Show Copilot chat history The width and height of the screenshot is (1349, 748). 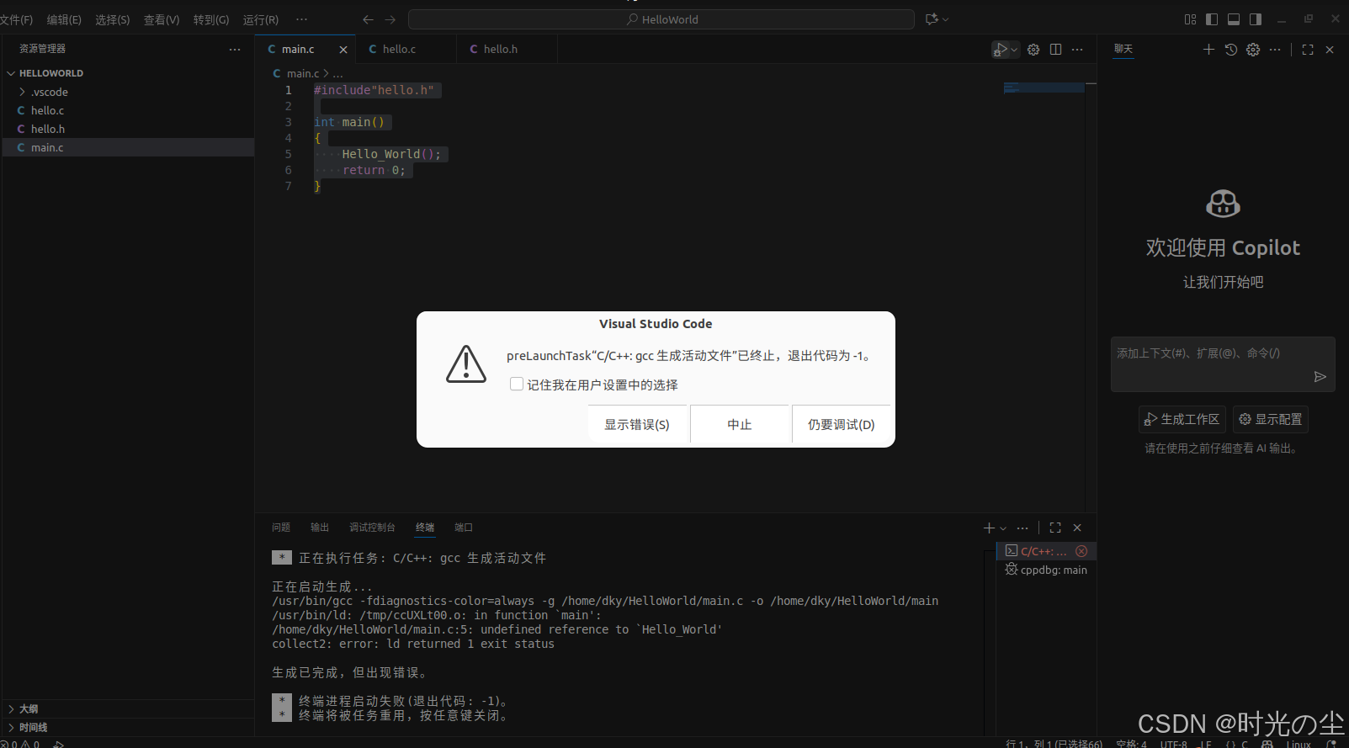click(1230, 50)
